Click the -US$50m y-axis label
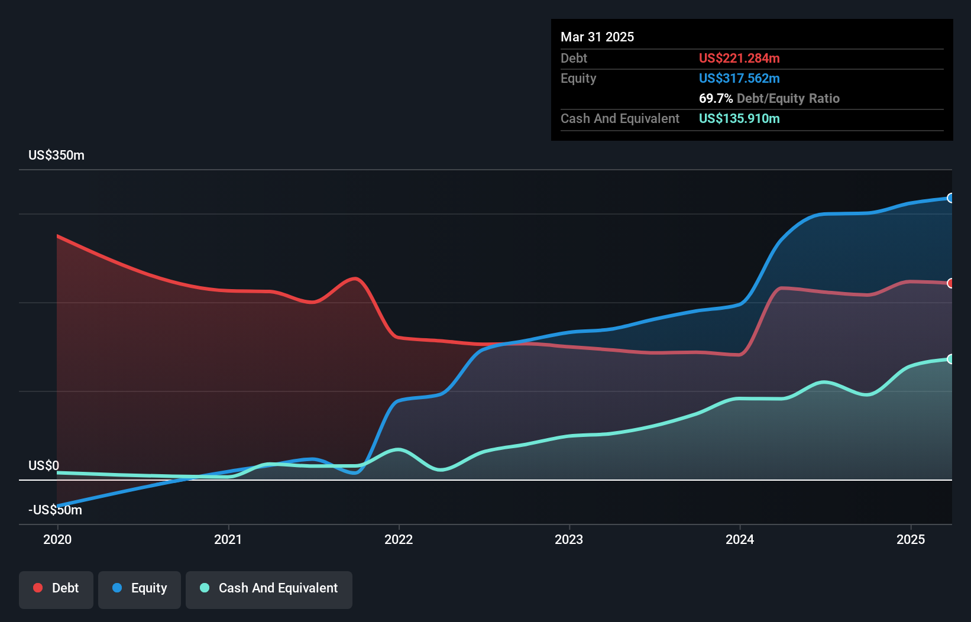Viewport: 971px width, 622px height. tap(55, 510)
